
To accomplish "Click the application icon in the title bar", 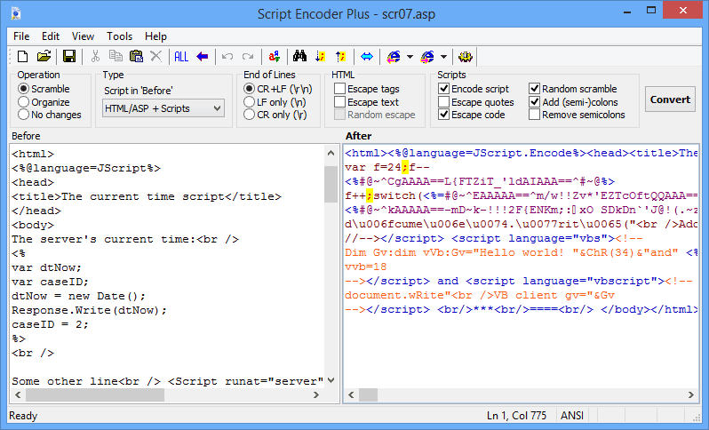I will [16, 13].
